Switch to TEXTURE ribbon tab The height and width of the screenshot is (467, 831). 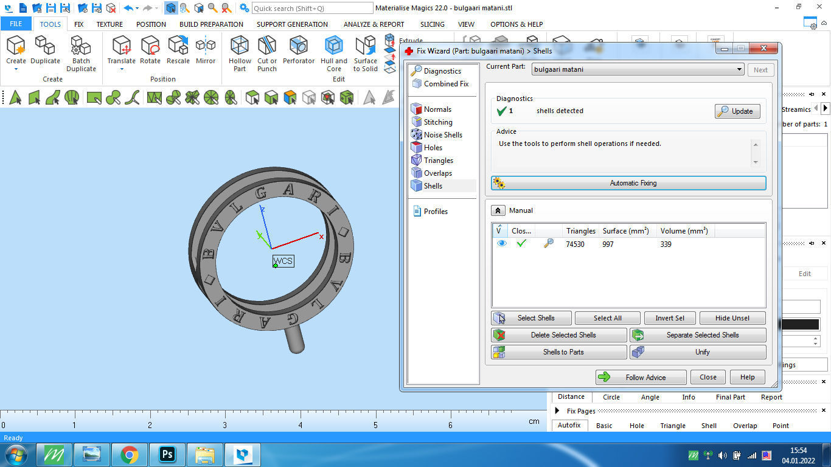(110, 24)
